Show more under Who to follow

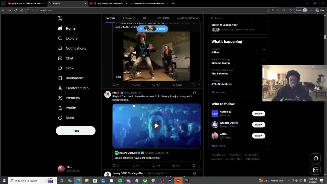point(218,146)
